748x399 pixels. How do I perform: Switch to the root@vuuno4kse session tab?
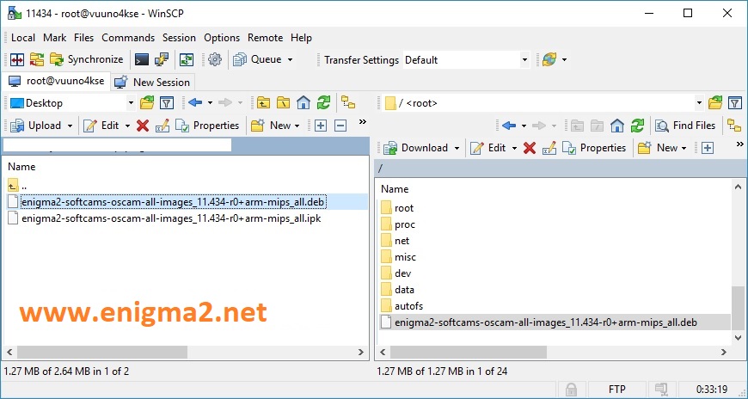click(x=56, y=81)
